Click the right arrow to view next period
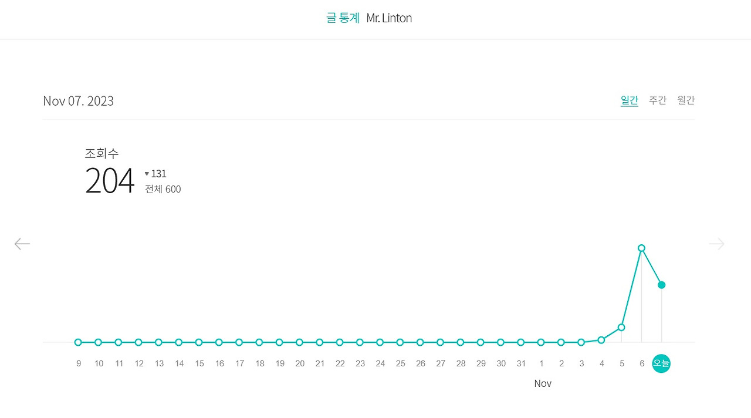Viewport: 751px width, 418px height. (716, 244)
